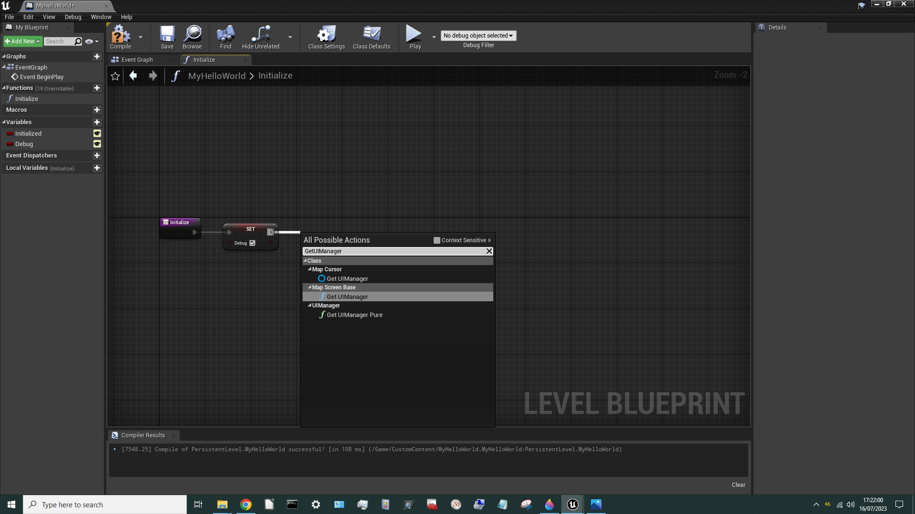
Task: Click MyHelloWorld breadcrumb link
Action: coord(217,76)
